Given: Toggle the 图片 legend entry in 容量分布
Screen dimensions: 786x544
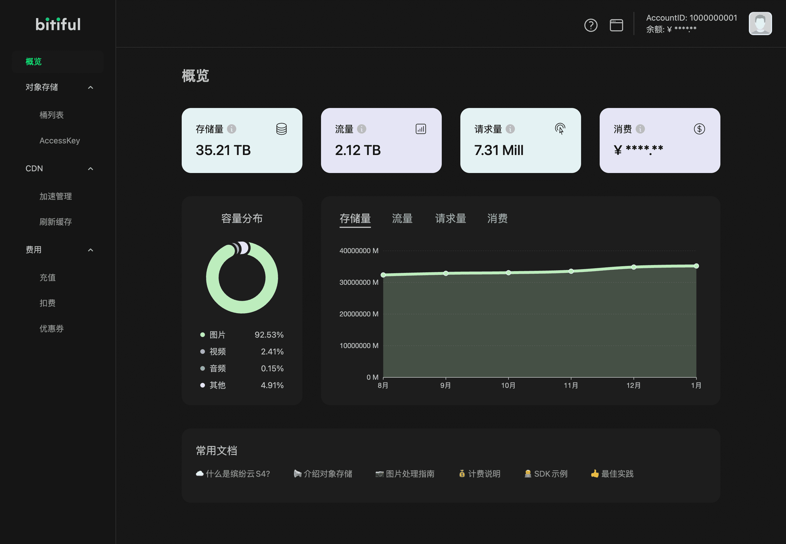Looking at the screenshot, I should pos(217,335).
